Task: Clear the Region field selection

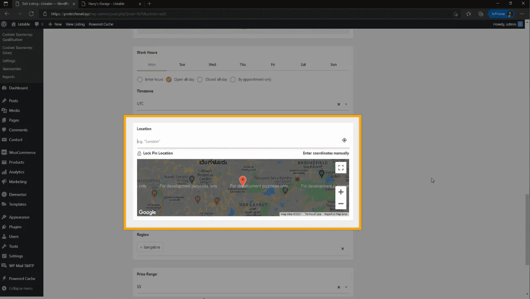Action: 343,248
